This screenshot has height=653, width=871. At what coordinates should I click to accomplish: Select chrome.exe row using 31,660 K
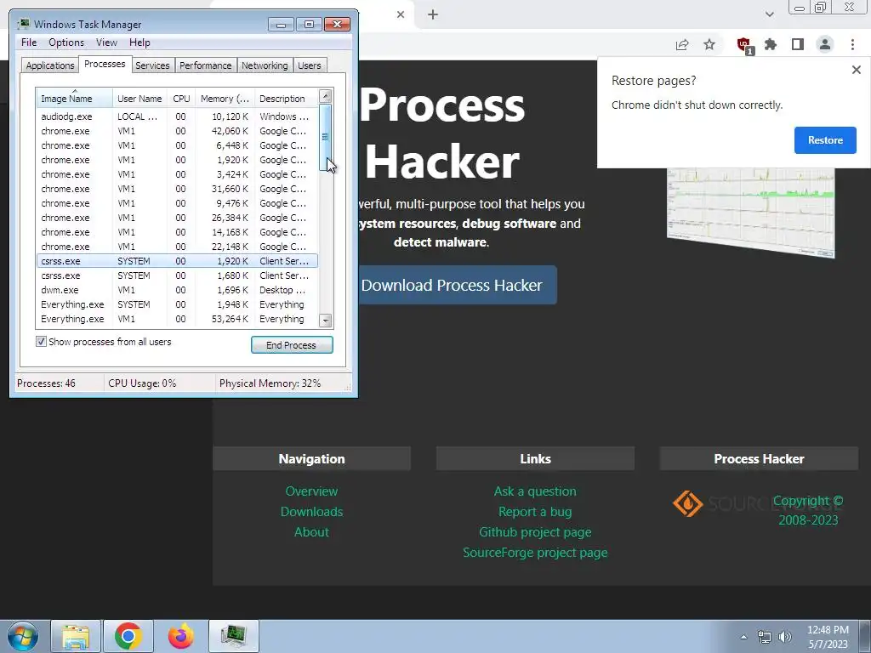[177, 189]
